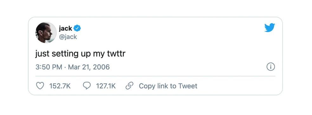
Task: Open jack's round profile photo
Action: coord(46,32)
